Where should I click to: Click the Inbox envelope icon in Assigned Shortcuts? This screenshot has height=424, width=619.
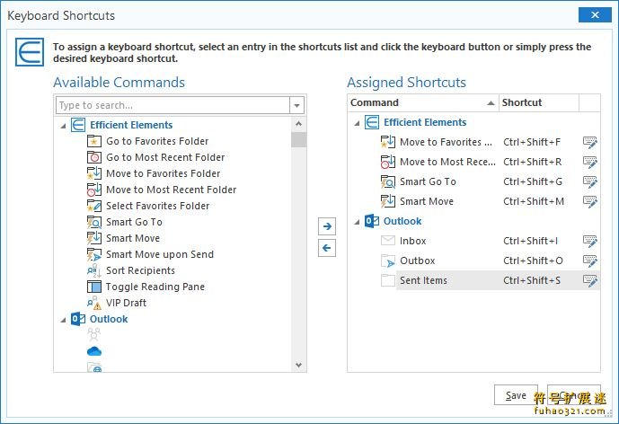(388, 241)
